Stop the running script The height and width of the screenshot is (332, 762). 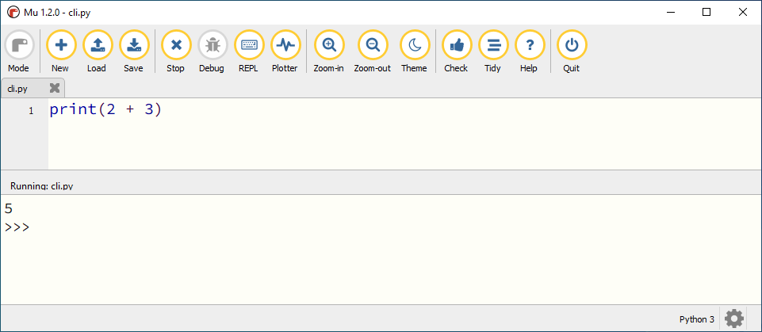click(175, 51)
